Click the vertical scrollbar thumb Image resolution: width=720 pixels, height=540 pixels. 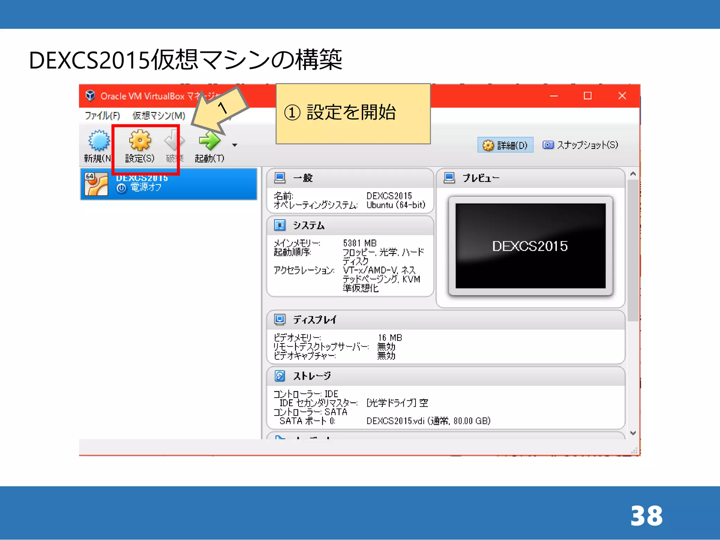pyautogui.click(x=633, y=250)
